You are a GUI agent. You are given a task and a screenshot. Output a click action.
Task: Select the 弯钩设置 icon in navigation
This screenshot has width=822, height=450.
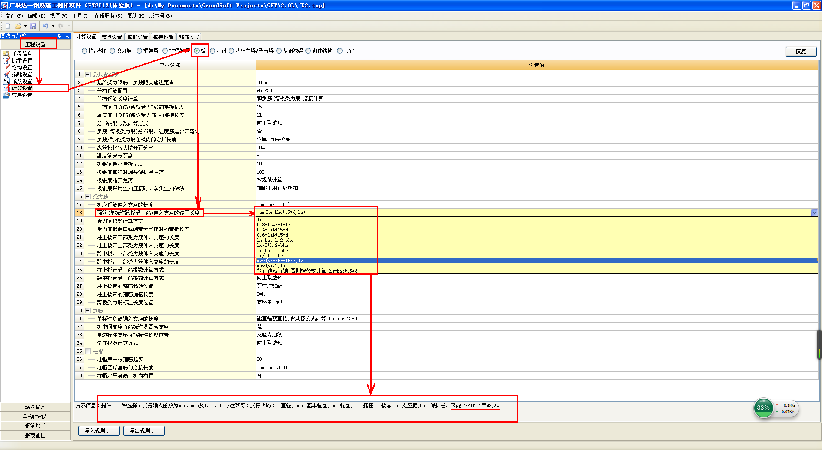click(x=6, y=67)
